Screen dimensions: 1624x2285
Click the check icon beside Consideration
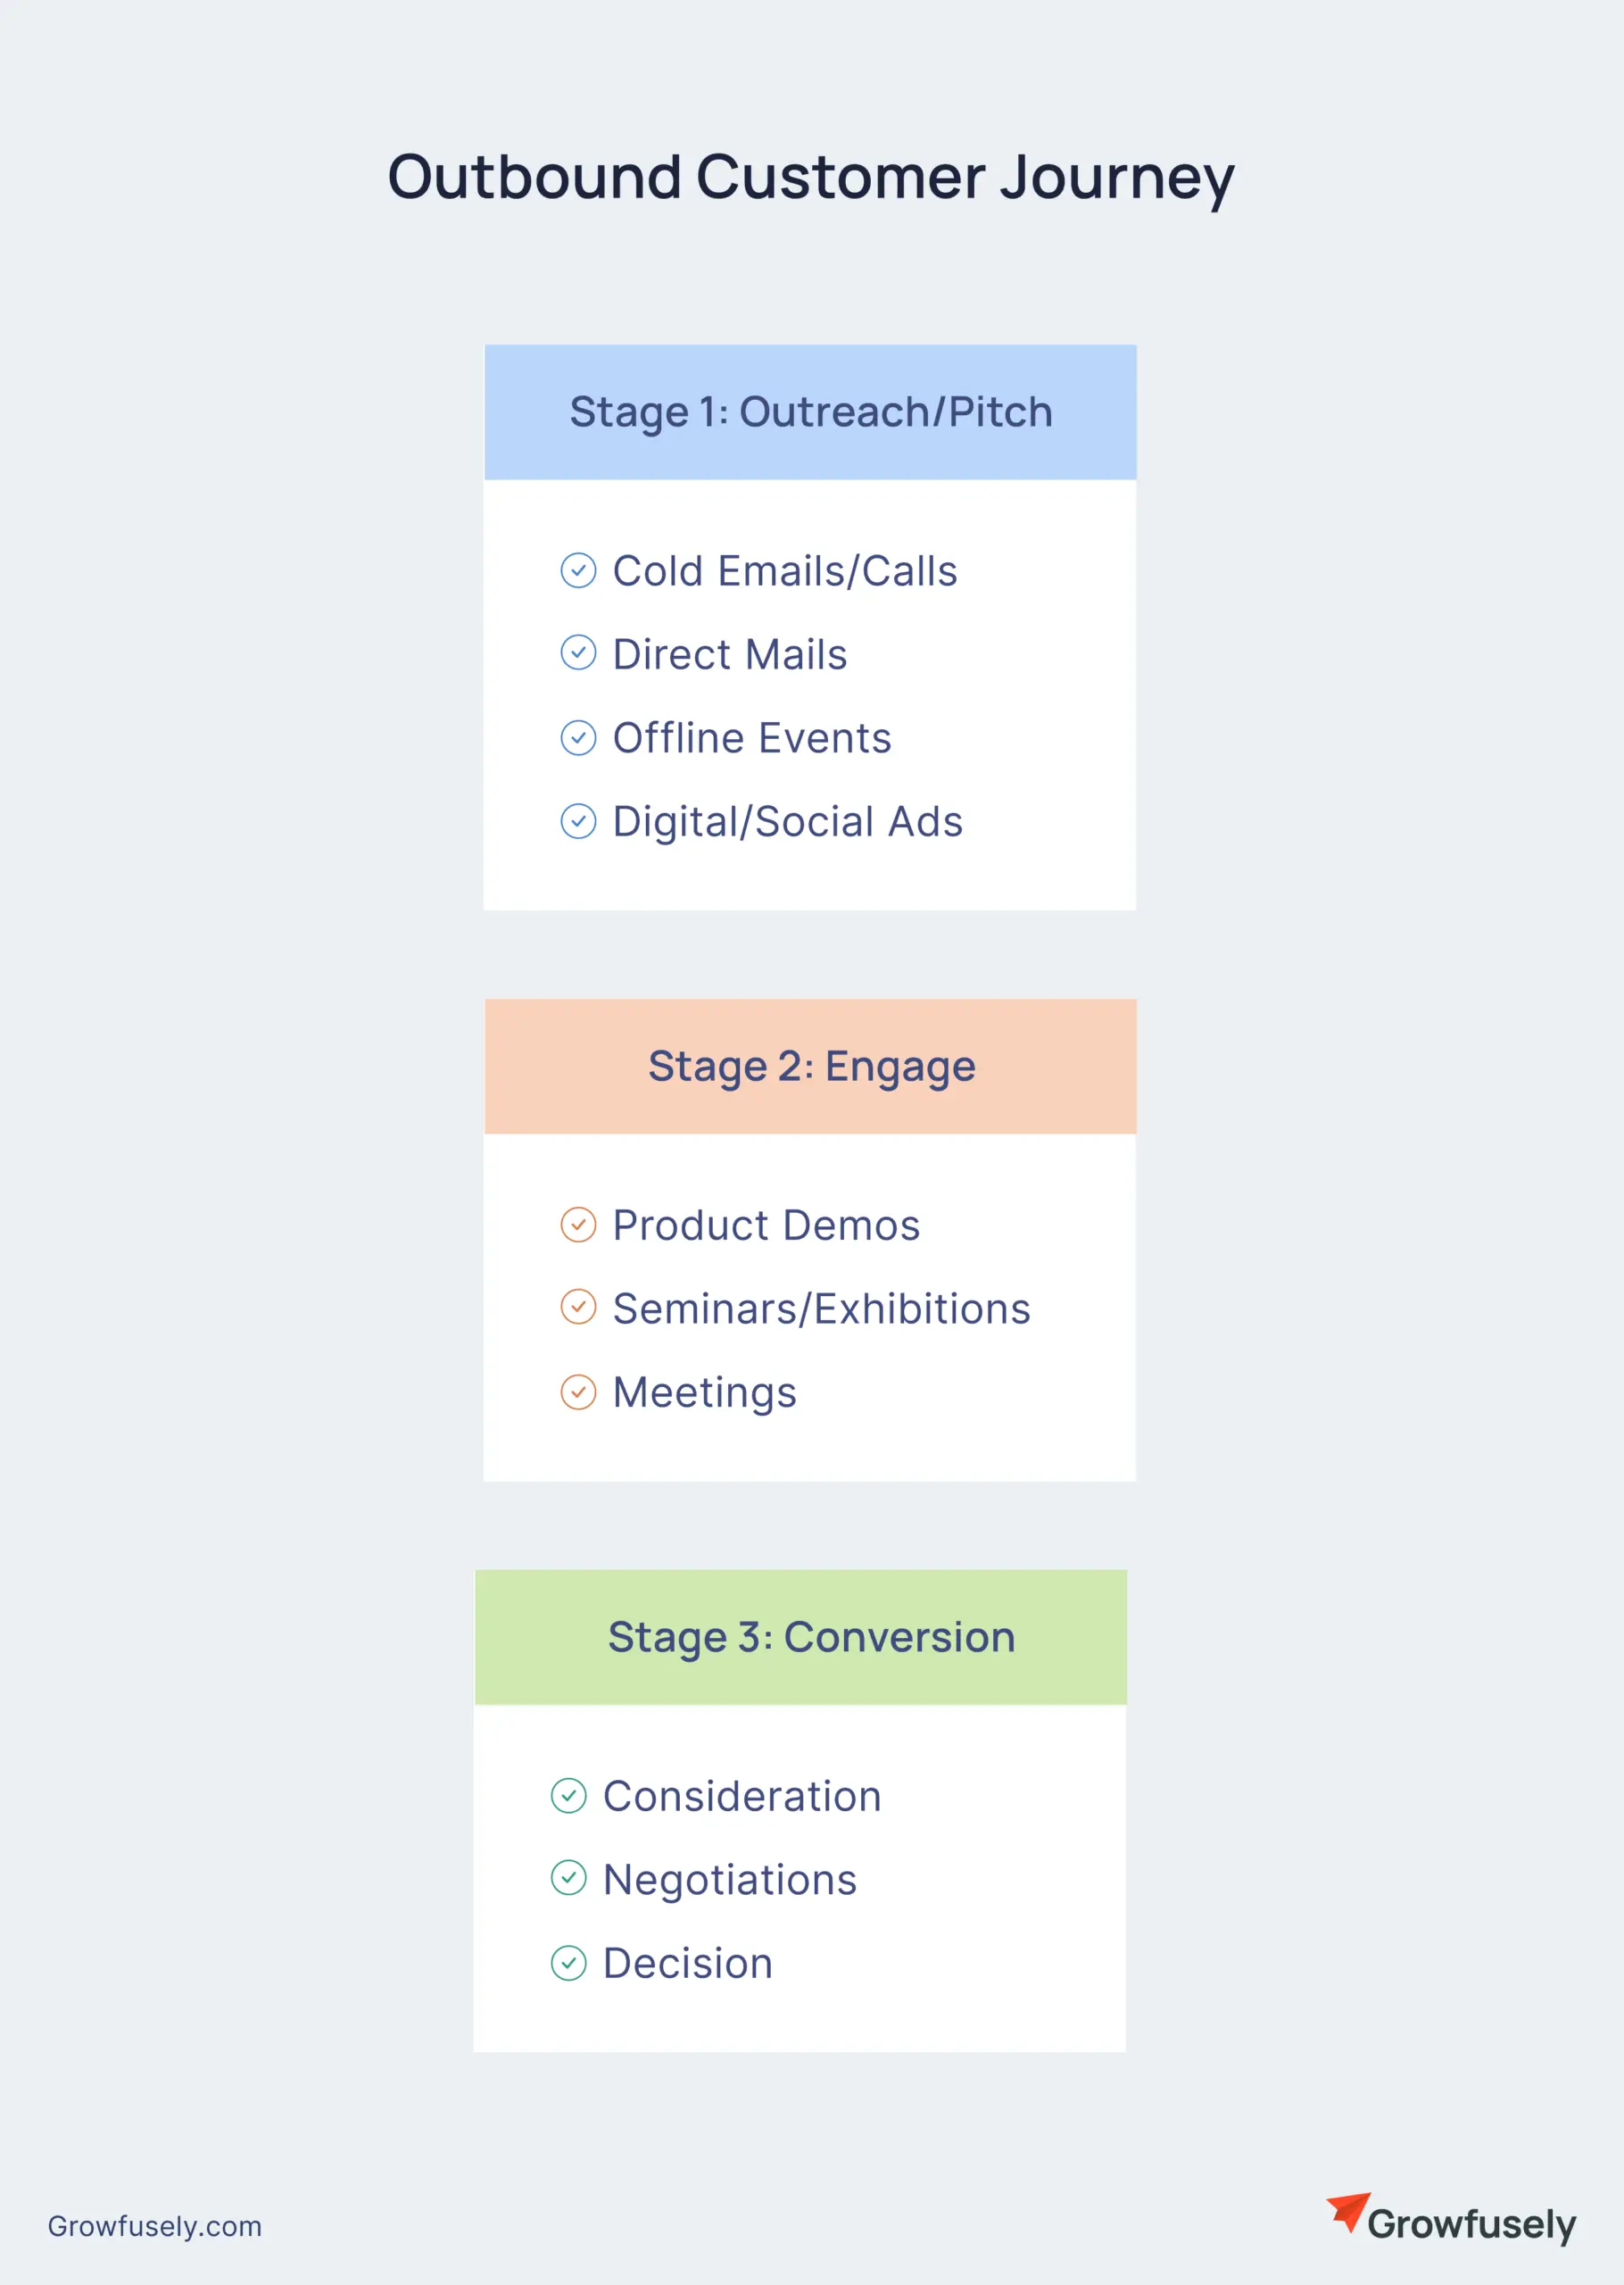tap(569, 1796)
